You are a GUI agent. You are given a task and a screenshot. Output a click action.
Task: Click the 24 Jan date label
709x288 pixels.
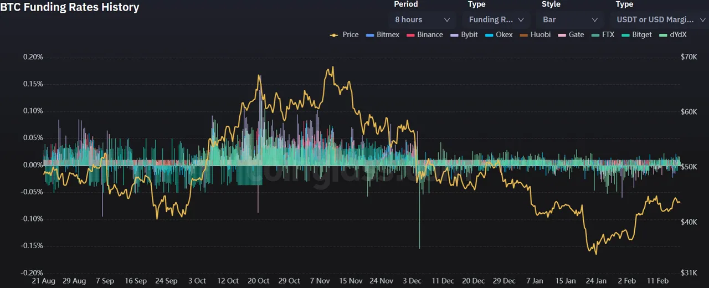pyautogui.click(x=595, y=281)
